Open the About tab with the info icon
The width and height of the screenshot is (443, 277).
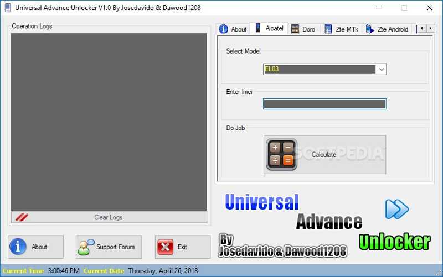pos(233,29)
